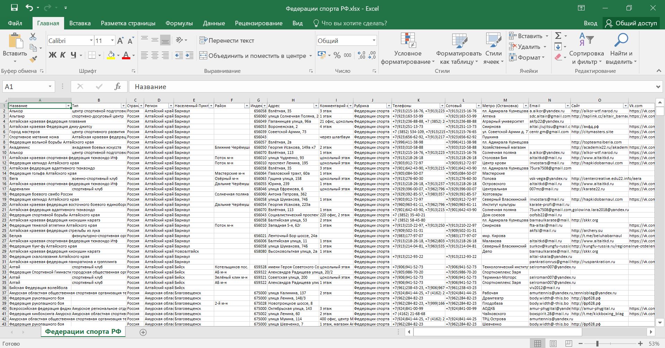The height and width of the screenshot is (348, 665).
Task: Add a new sheet with the plus icon
Action: tap(143, 332)
